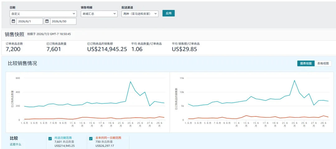Click the snapshot timestamp 2026/7/2 GMT-7 18:50:45
The image size is (336, 149).
pyautogui.click(x=54, y=34)
